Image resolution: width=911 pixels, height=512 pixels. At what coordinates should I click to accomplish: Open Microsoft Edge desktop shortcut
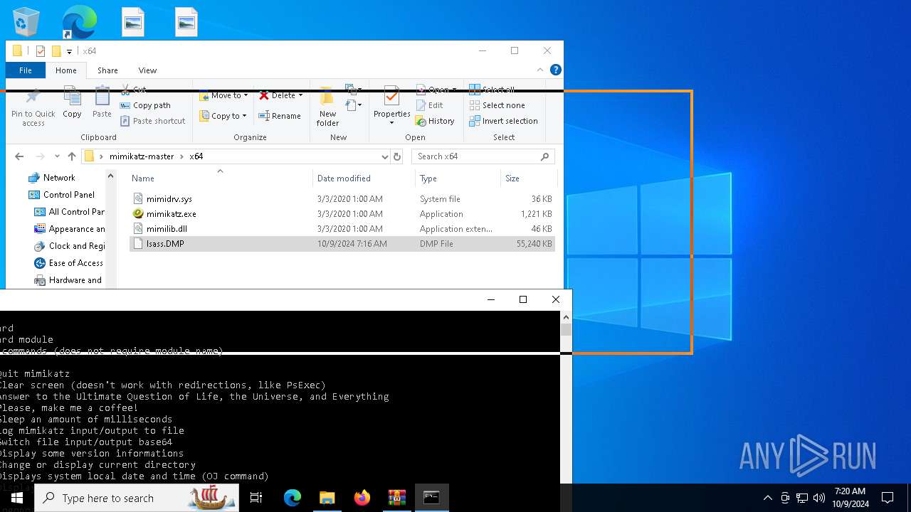79,22
